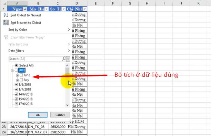Image resolution: width=211 pixels, height=136 pixels.
Task: Untick the 1/7/2018 checkbox
Action: click(x=16, y=90)
